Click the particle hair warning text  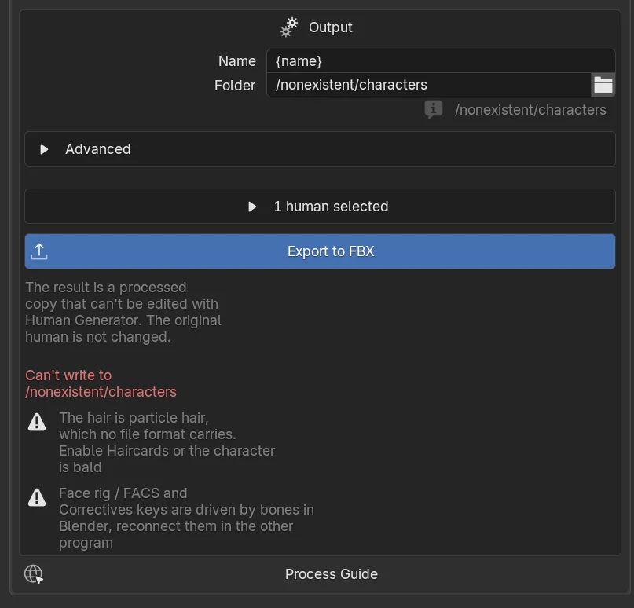pyautogui.click(x=167, y=442)
